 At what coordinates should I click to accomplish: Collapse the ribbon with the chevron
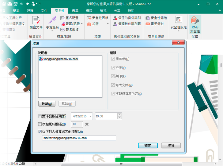[220, 11]
